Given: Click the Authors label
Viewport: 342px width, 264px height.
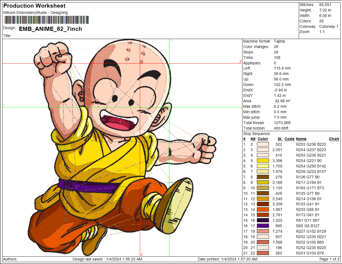Looking at the screenshot, I should [x=10, y=259].
